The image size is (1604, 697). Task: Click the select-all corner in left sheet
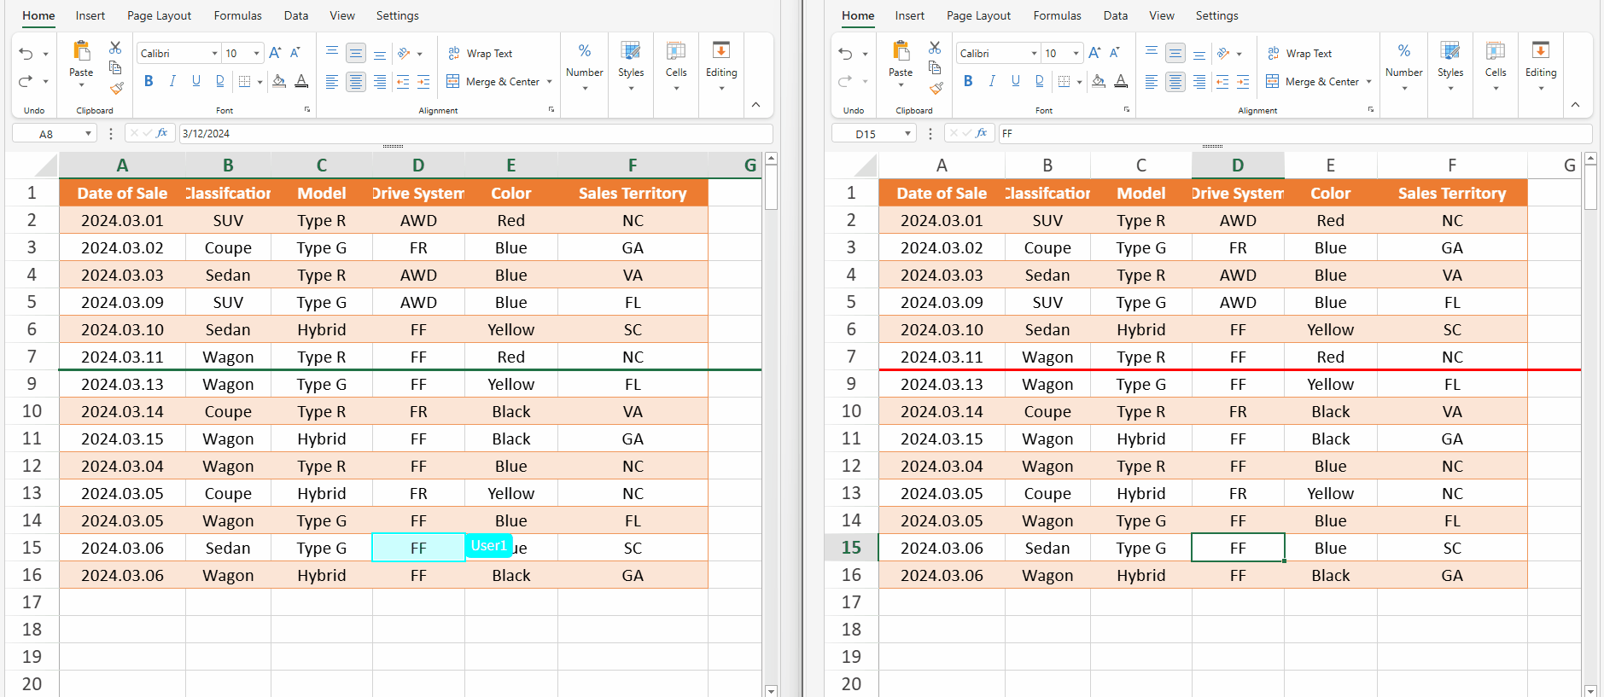point(32,166)
